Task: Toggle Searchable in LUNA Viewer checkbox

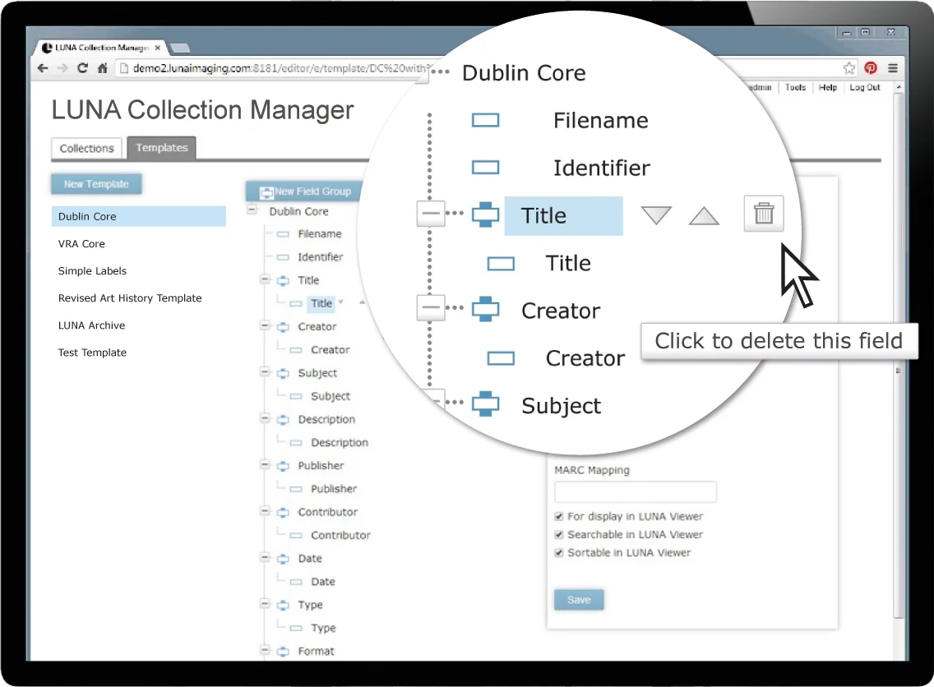Action: (x=559, y=535)
